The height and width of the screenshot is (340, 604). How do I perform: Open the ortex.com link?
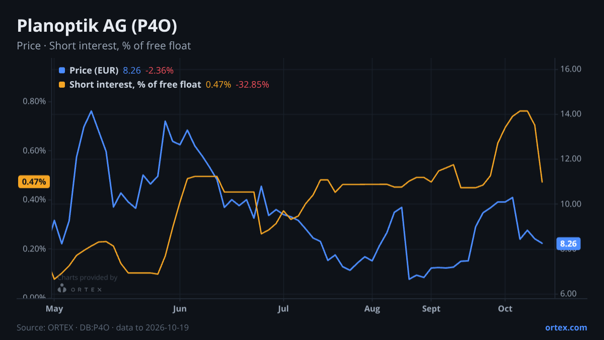pos(566,327)
